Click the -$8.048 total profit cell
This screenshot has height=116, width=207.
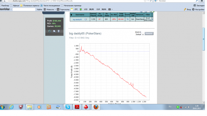(x=121, y=19)
